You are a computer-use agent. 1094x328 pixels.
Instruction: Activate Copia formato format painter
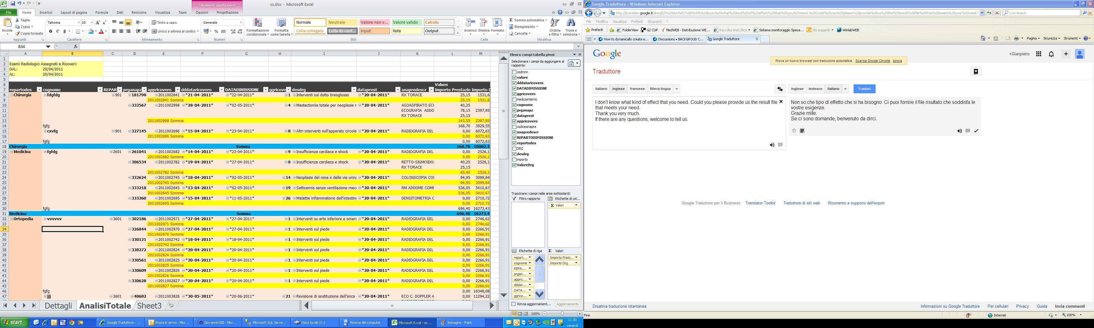pos(29,33)
